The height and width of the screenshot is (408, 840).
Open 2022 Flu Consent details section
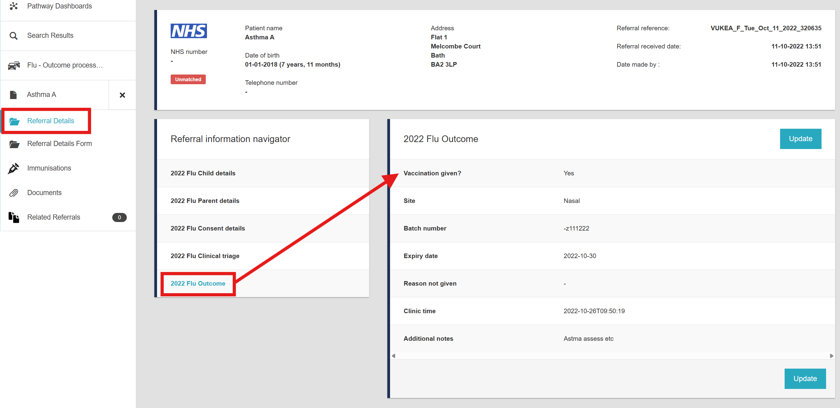point(207,228)
